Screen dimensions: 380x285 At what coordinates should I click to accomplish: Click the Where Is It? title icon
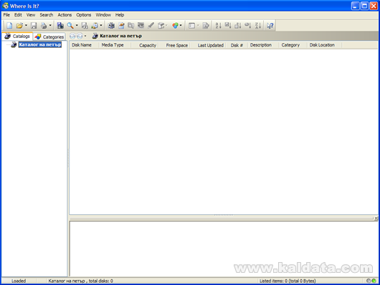(x=5, y=6)
